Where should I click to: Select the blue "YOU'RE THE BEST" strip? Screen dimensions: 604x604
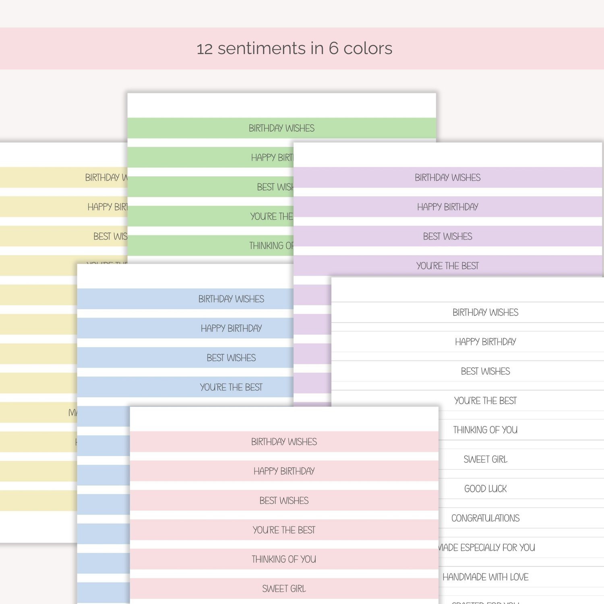pyautogui.click(x=231, y=387)
